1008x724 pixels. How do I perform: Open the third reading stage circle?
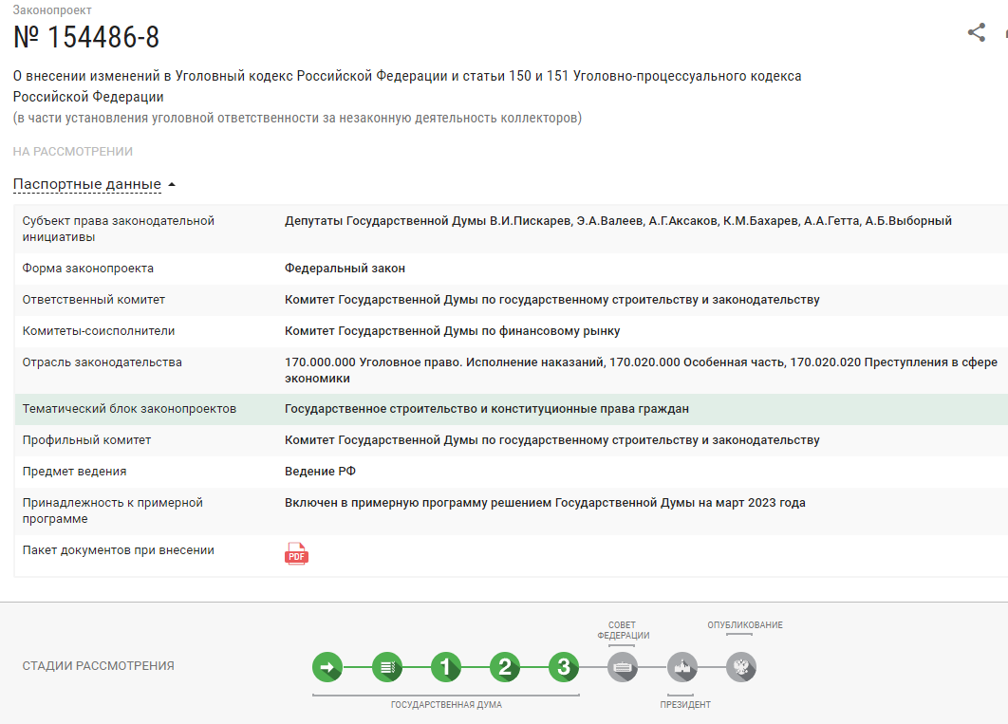coord(563,667)
